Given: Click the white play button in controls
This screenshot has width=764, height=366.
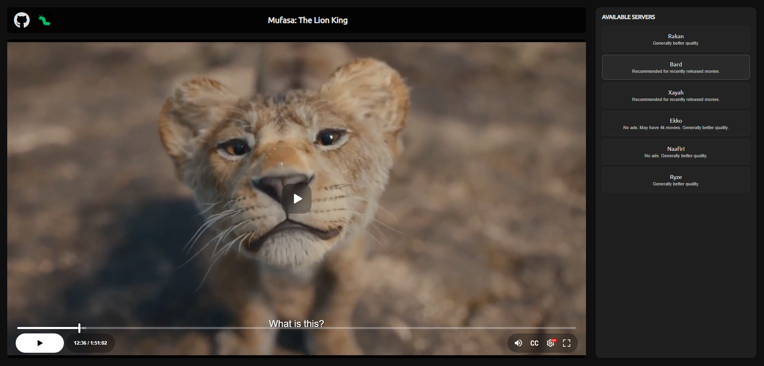Looking at the screenshot, I should pos(40,343).
